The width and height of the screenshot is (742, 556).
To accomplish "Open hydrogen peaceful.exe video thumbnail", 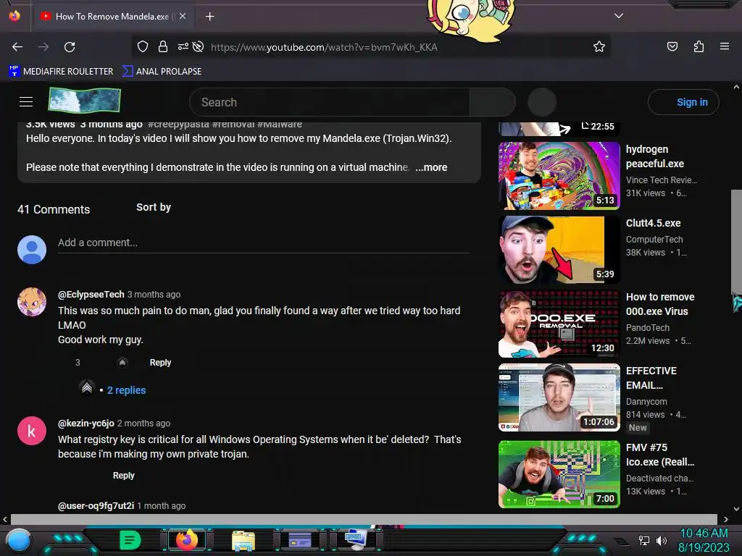I will (x=559, y=176).
